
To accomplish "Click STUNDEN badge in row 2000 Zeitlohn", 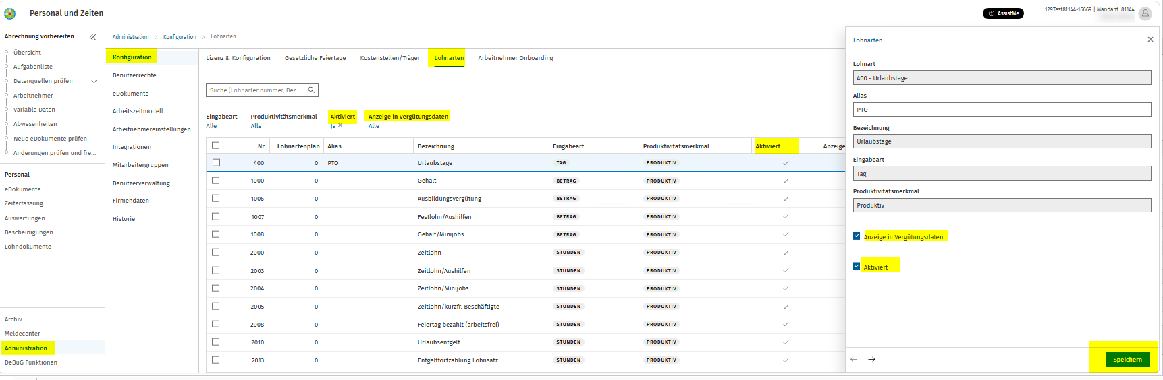I will pos(568,253).
